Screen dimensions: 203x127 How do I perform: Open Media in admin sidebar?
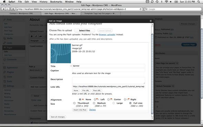click(x=10, y=38)
